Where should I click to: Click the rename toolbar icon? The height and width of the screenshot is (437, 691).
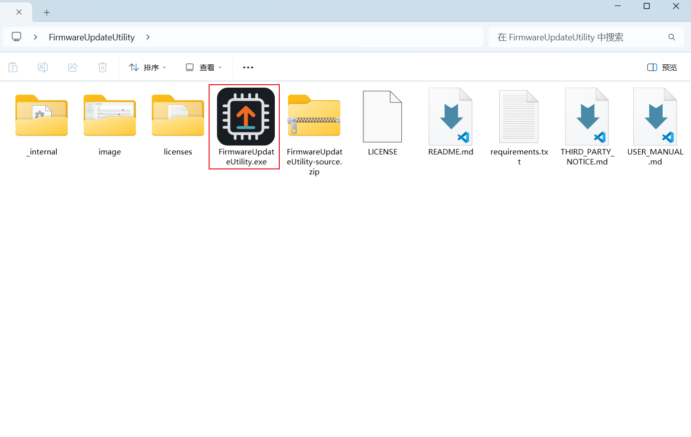(x=43, y=67)
